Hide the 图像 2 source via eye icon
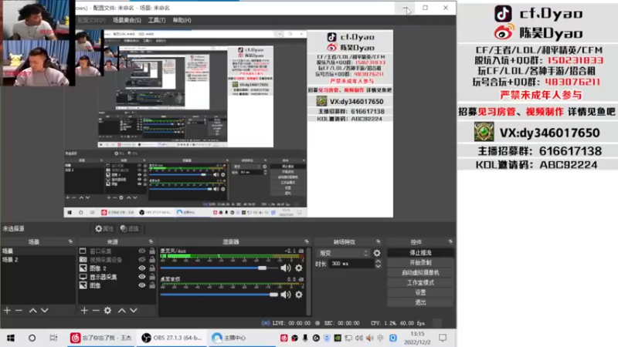 point(142,268)
